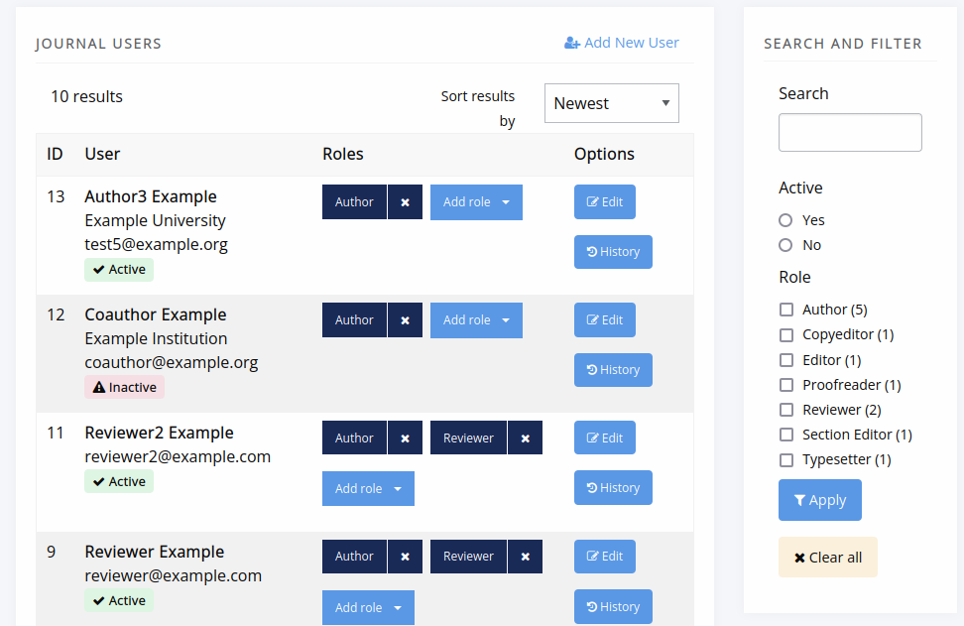
Task: Select the Active No radio button
Action: (x=785, y=245)
